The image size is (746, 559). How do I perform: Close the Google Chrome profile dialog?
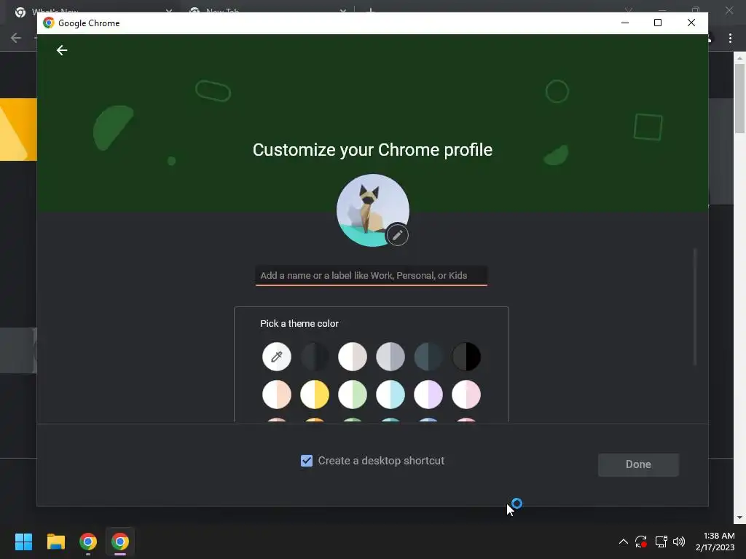[691, 23]
